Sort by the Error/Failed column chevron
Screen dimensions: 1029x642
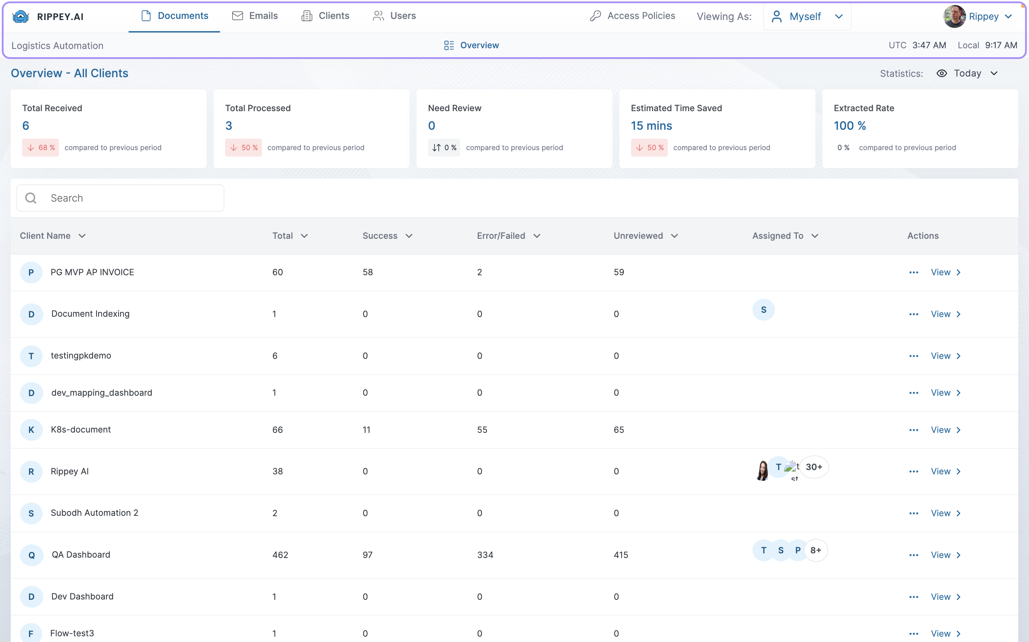(537, 236)
